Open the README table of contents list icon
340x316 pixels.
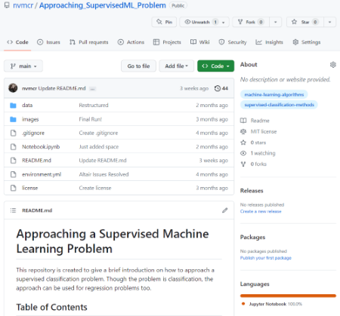tap(13, 210)
